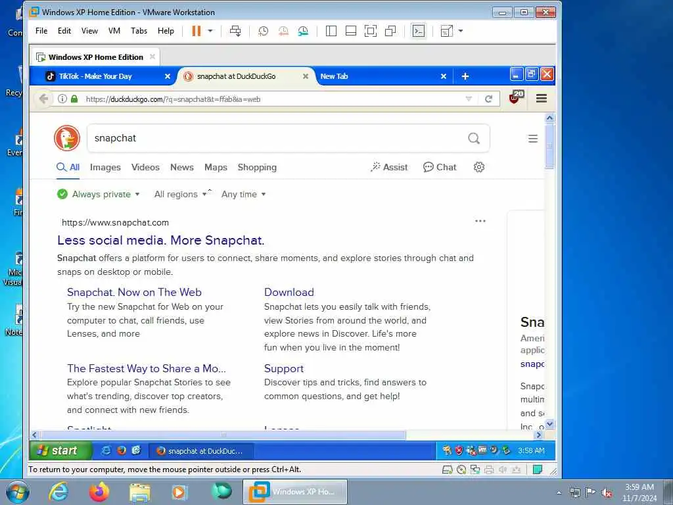Toggle the thumbnail bar icon in VMware toolbar
This screenshot has width=673, height=505.
(x=351, y=31)
